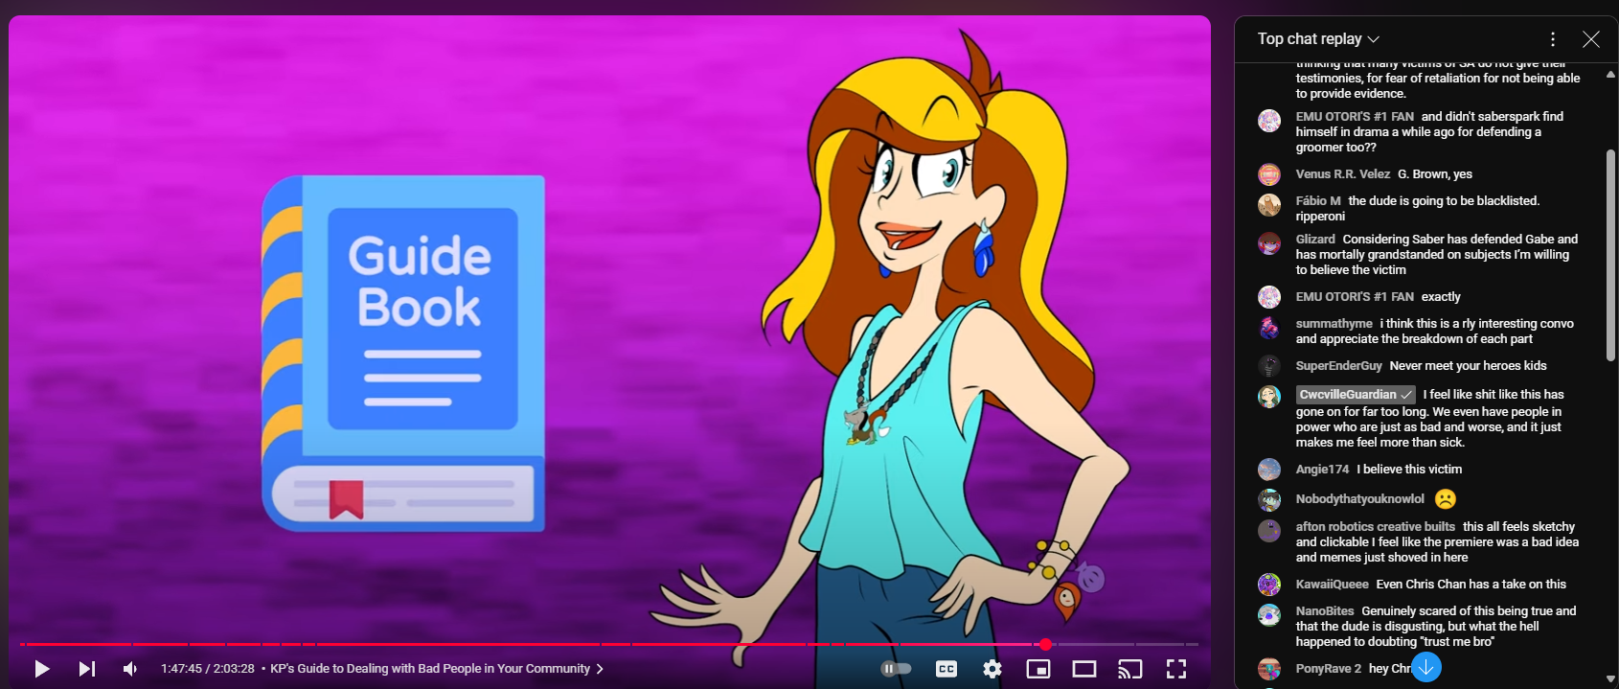Screen dimensions: 1619x689
Task: Open Angie174's avatar
Action: pyautogui.click(x=1269, y=470)
